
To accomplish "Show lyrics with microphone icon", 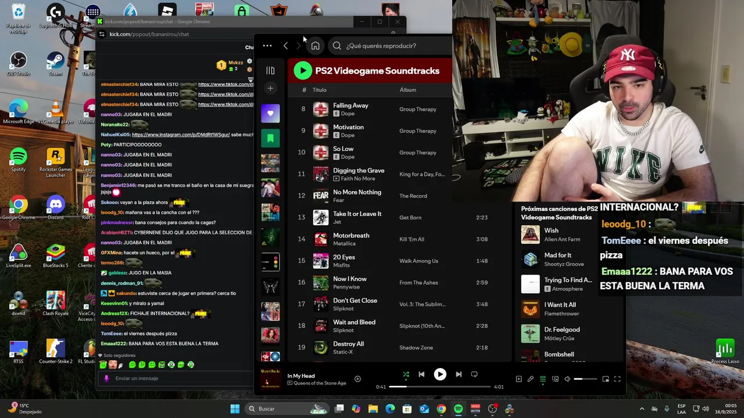I will (530, 379).
